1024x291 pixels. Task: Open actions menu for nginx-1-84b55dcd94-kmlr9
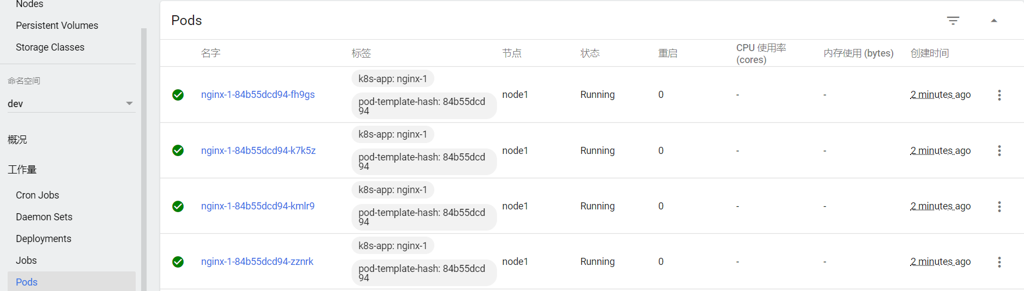(999, 207)
